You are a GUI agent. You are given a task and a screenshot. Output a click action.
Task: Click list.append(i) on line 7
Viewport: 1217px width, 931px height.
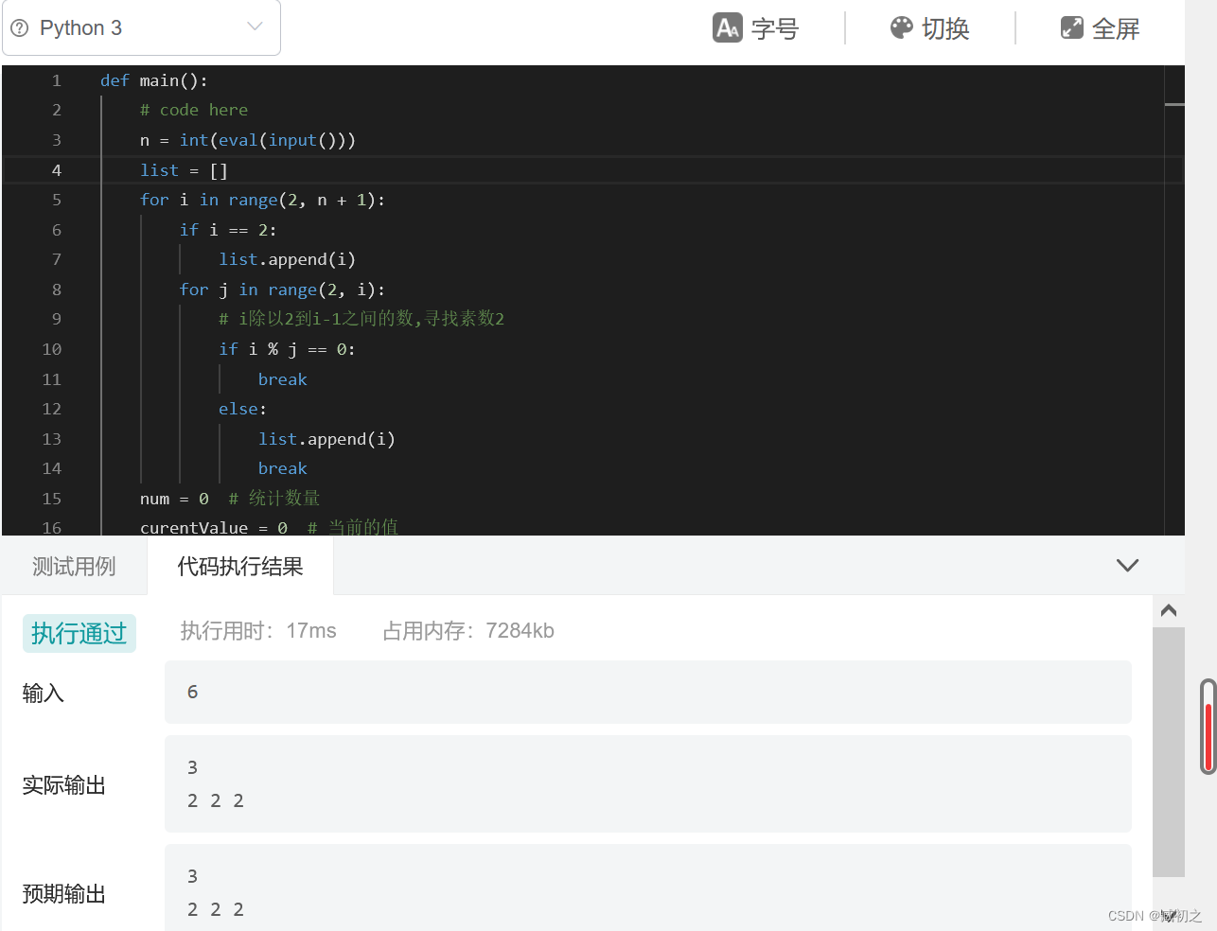point(288,259)
